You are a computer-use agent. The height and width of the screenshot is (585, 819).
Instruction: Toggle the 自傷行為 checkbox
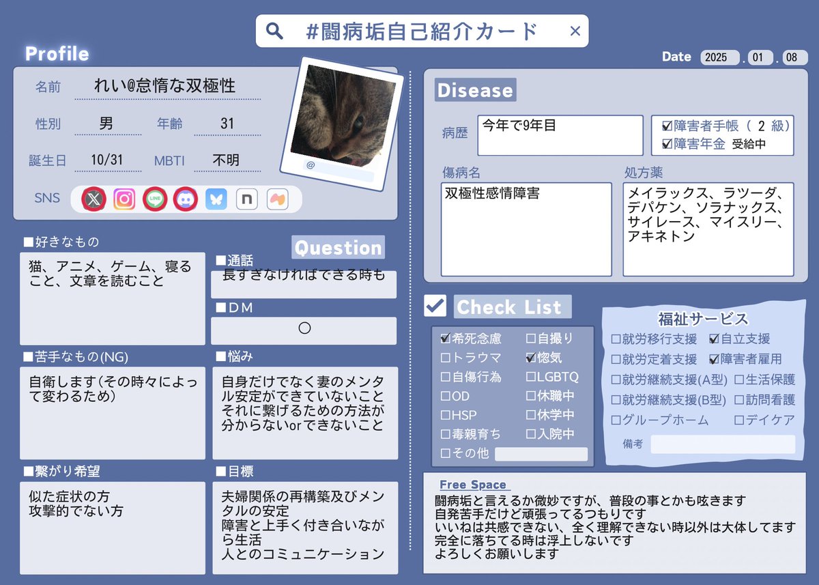(446, 376)
